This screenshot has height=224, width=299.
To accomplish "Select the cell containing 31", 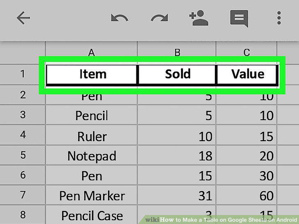I will (x=177, y=195).
